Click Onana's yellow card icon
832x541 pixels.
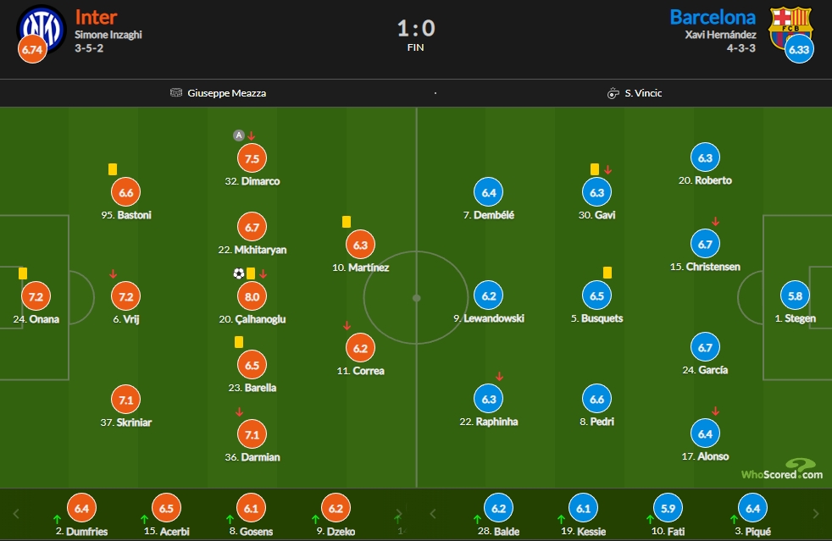pos(23,273)
